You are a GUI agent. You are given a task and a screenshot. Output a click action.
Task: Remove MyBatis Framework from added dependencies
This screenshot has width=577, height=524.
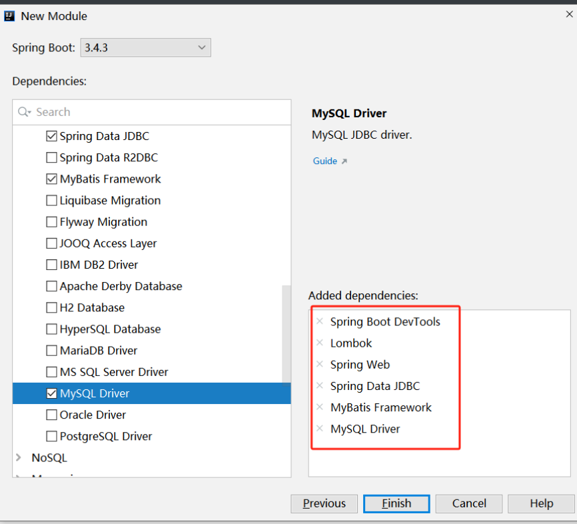320,407
